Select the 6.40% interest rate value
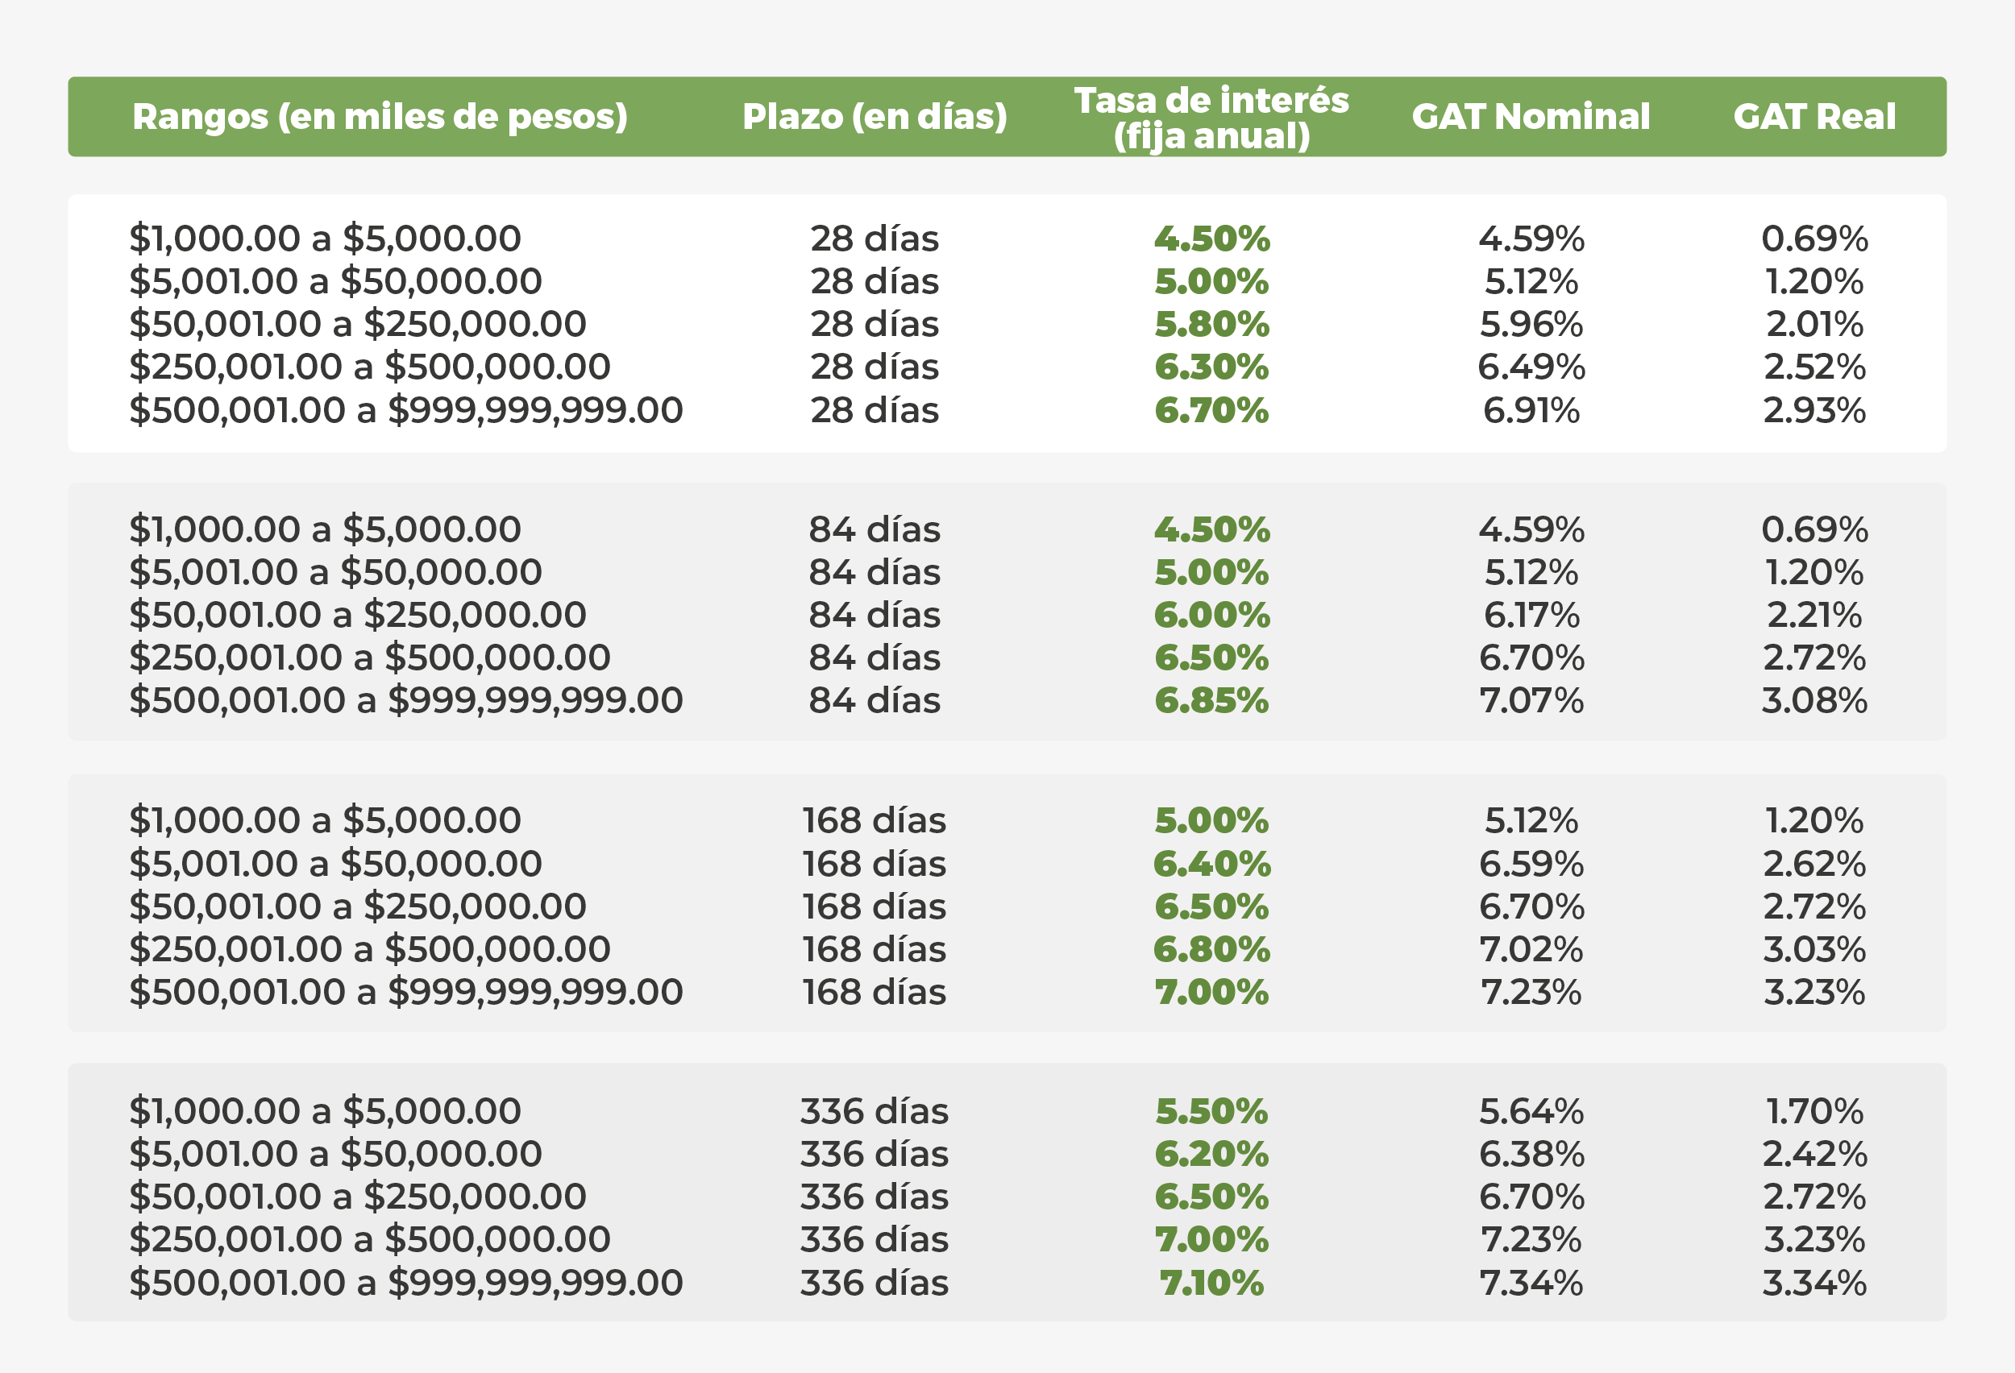 (x=1211, y=865)
